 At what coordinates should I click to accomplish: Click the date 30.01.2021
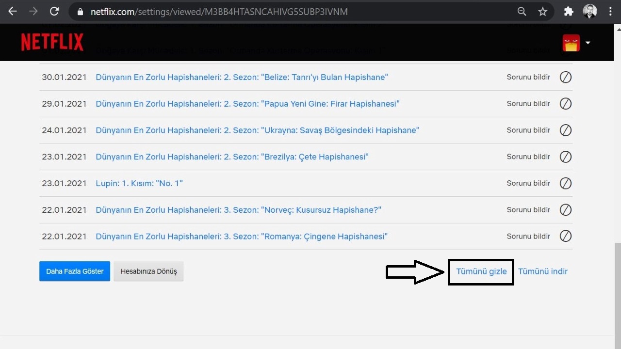(x=64, y=77)
